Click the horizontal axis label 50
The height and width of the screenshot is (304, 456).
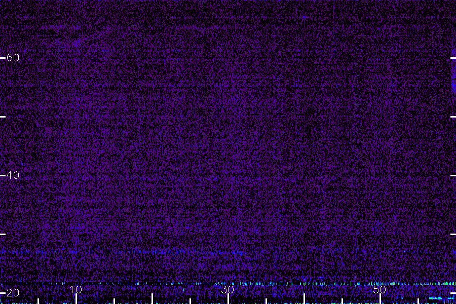tap(379, 289)
